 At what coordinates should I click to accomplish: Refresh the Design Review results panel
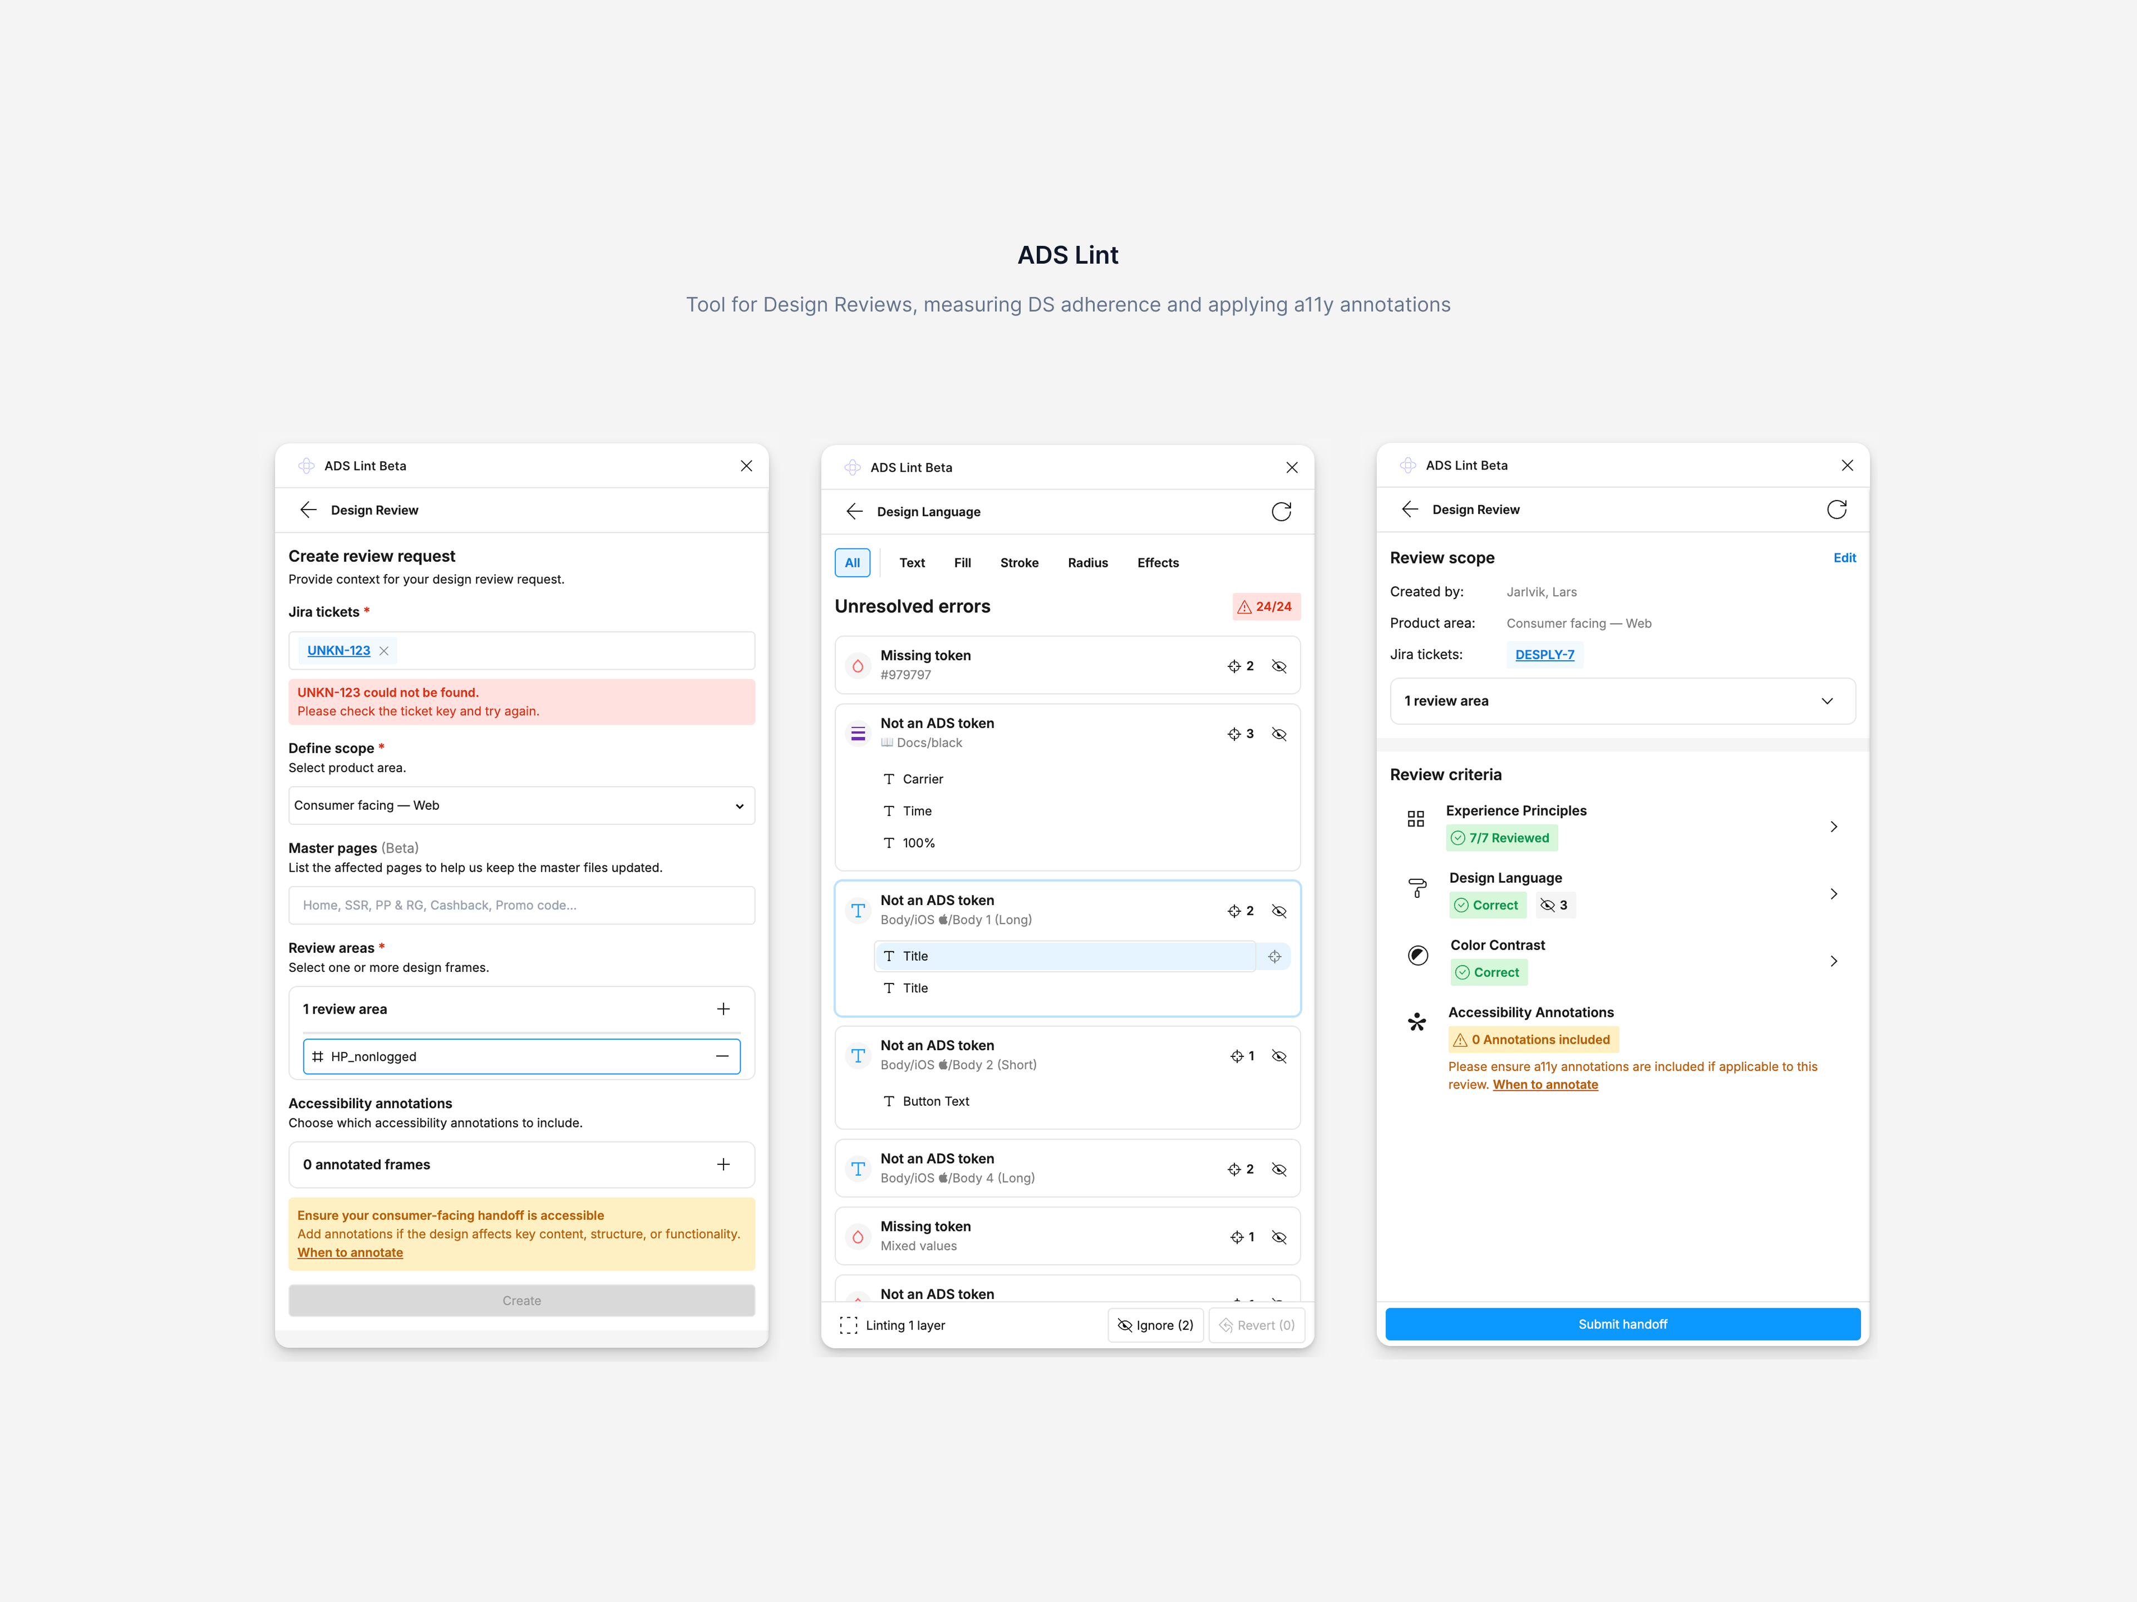point(1836,510)
